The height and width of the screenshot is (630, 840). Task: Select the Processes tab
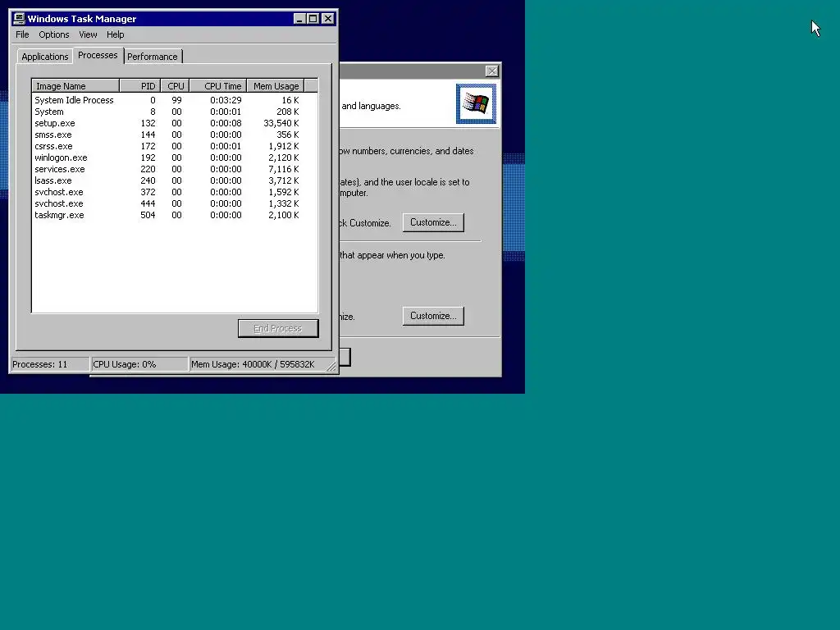[x=98, y=55]
